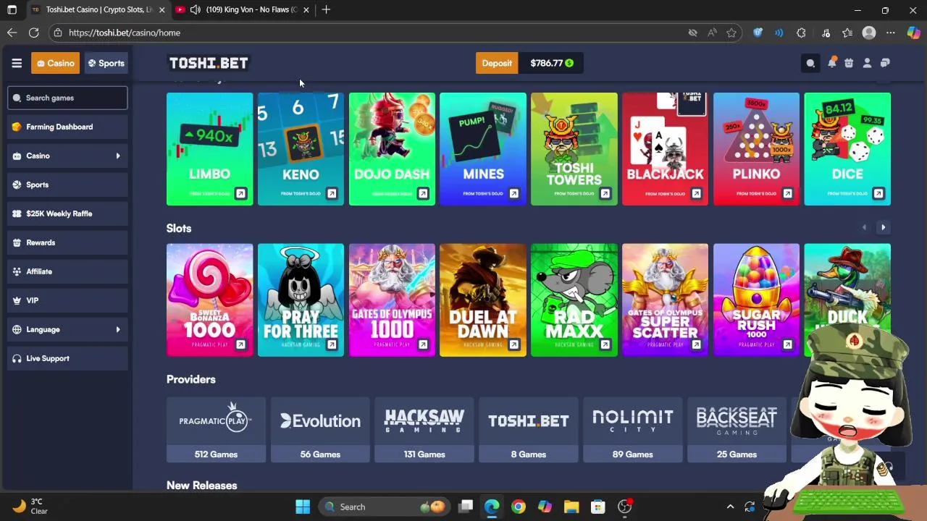This screenshot has height=521, width=927.
Task: Switch to the King Von YouTube tab
Action: coord(243,9)
